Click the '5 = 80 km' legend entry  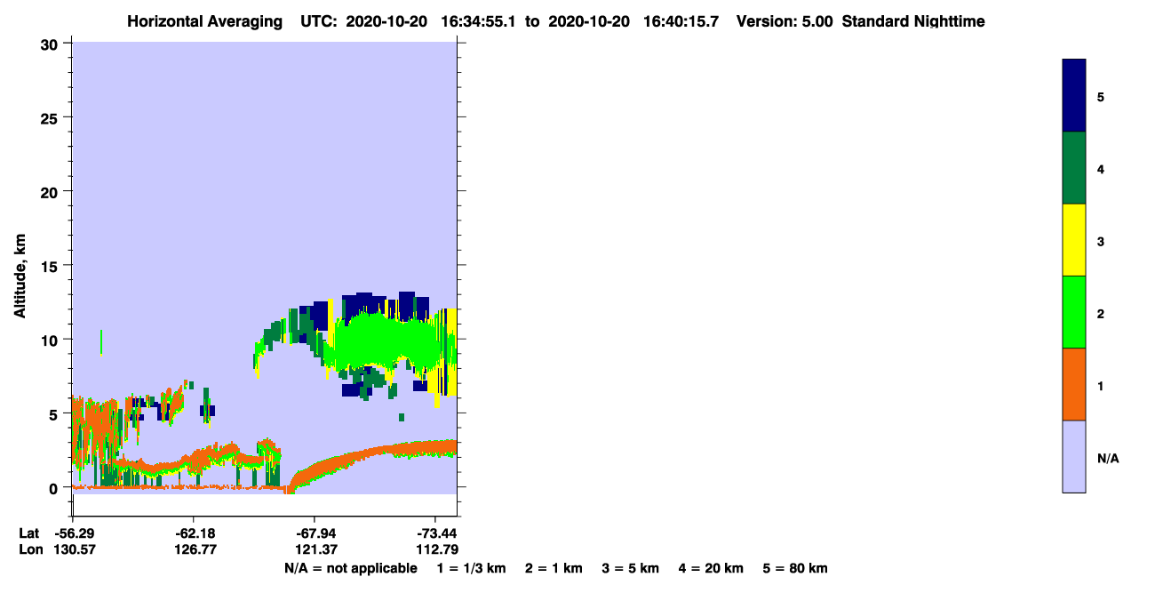(795, 568)
